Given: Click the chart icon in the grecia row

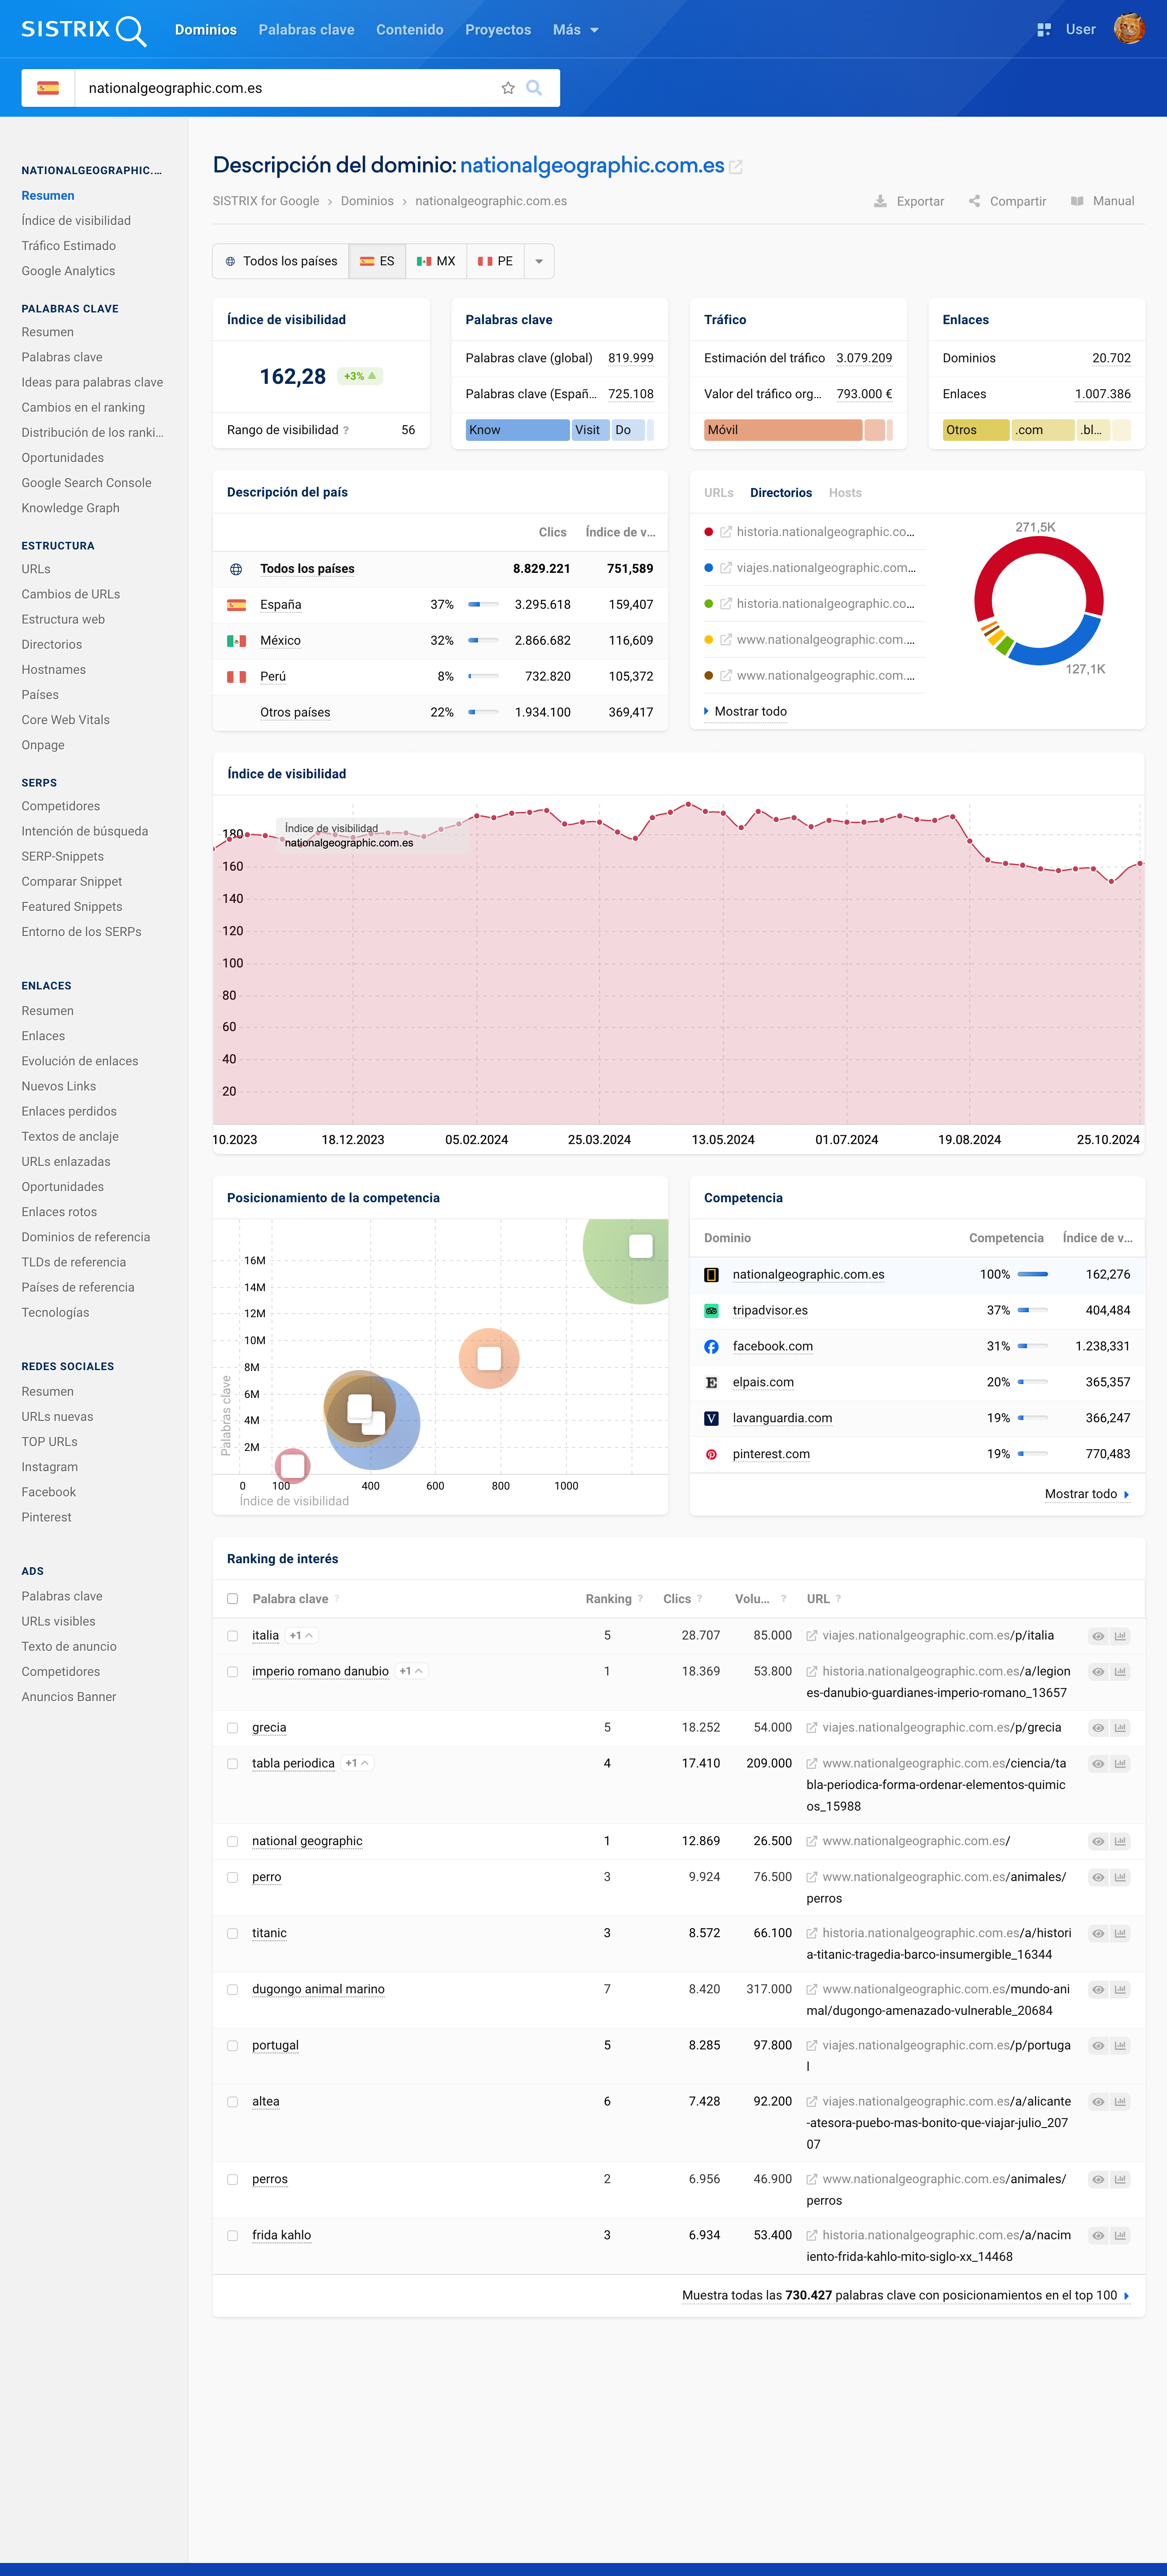Looking at the screenshot, I should (x=1120, y=1728).
